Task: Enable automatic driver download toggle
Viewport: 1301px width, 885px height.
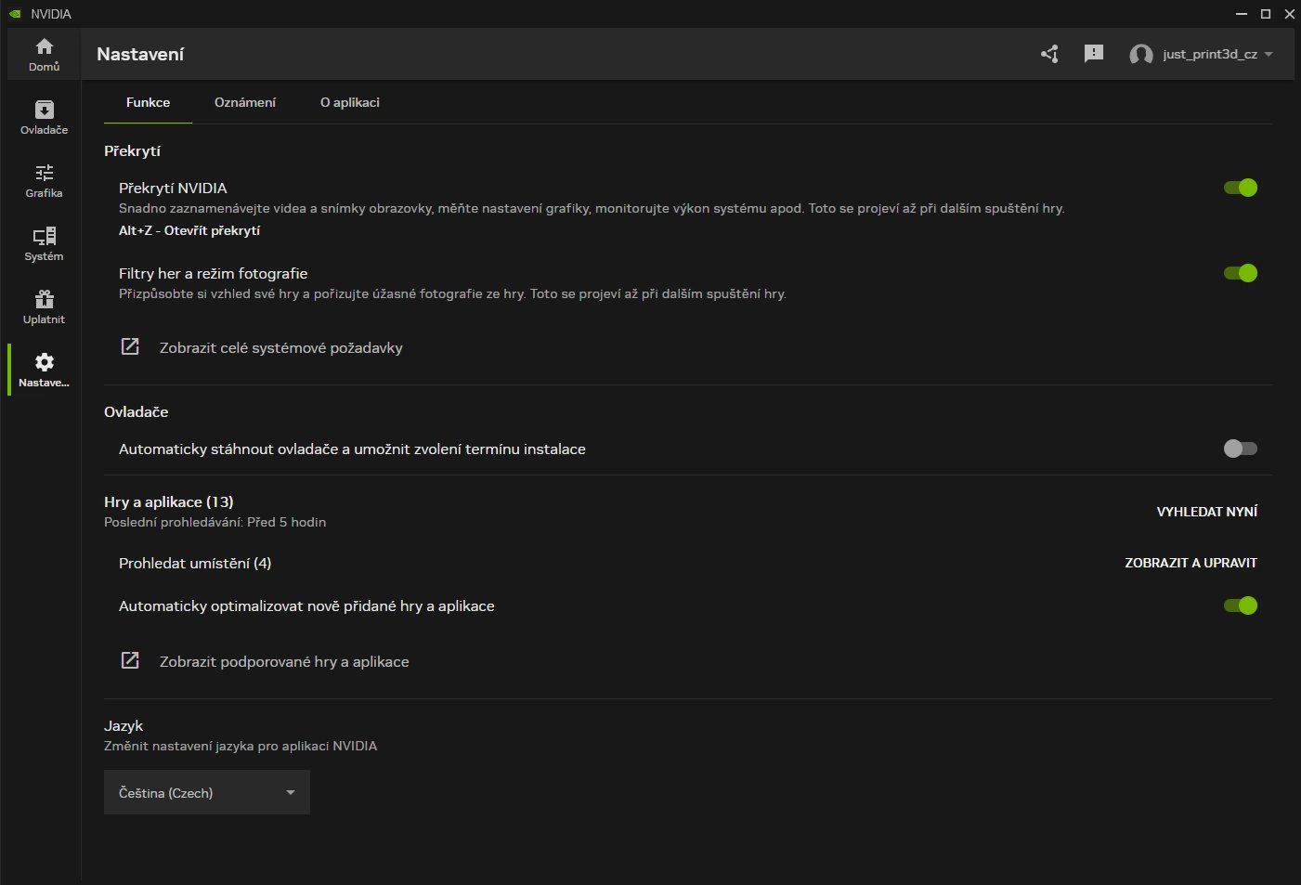Action: pyautogui.click(x=1240, y=449)
